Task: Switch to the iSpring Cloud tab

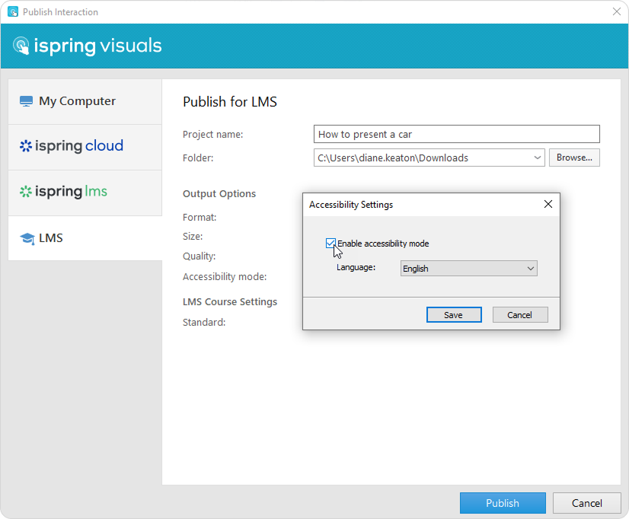Action: (x=72, y=146)
